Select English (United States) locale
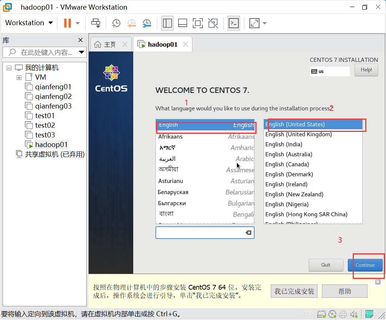This screenshot has width=386, height=320. [x=313, y=124]
